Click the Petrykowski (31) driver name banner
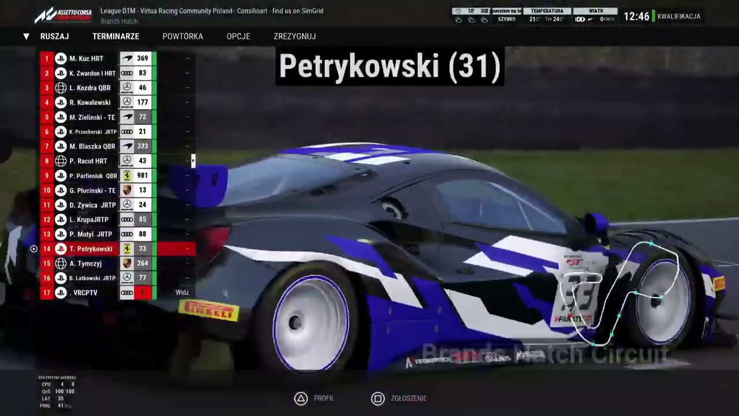This screenshot has height=416, width=739. [x=390, y=66]
